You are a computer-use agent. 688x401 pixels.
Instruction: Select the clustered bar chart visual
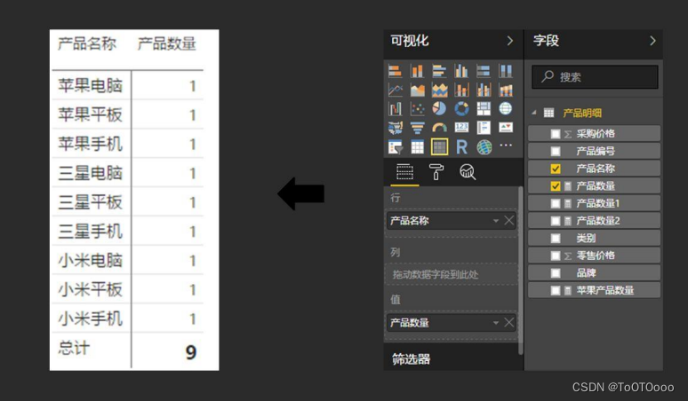439,71
